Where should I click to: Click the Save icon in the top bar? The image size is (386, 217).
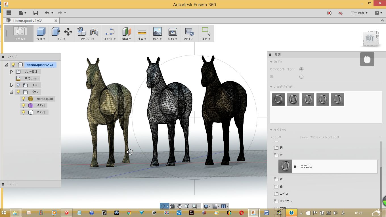(36, 13)
